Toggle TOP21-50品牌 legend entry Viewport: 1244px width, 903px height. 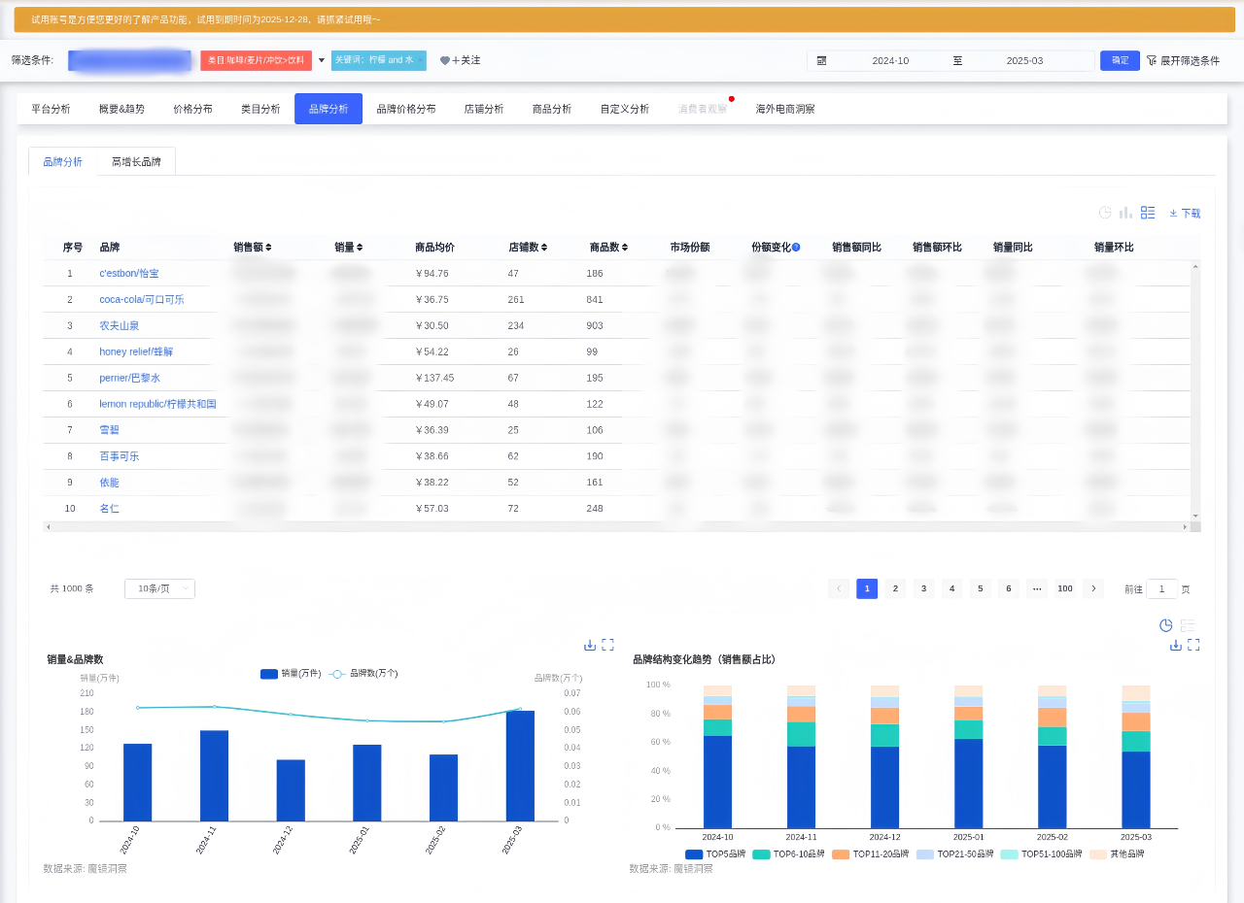955,854
